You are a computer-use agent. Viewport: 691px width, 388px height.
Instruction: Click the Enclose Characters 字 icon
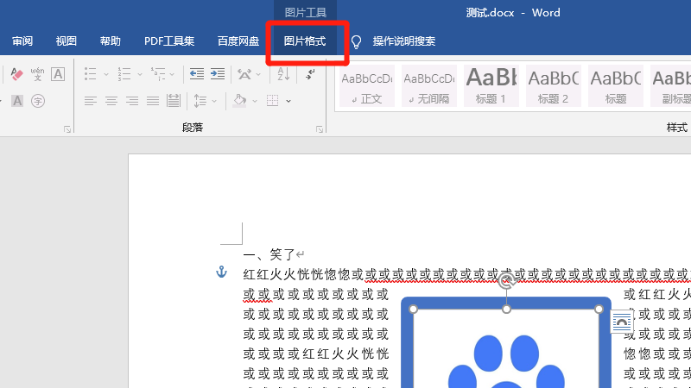[37, 101]
